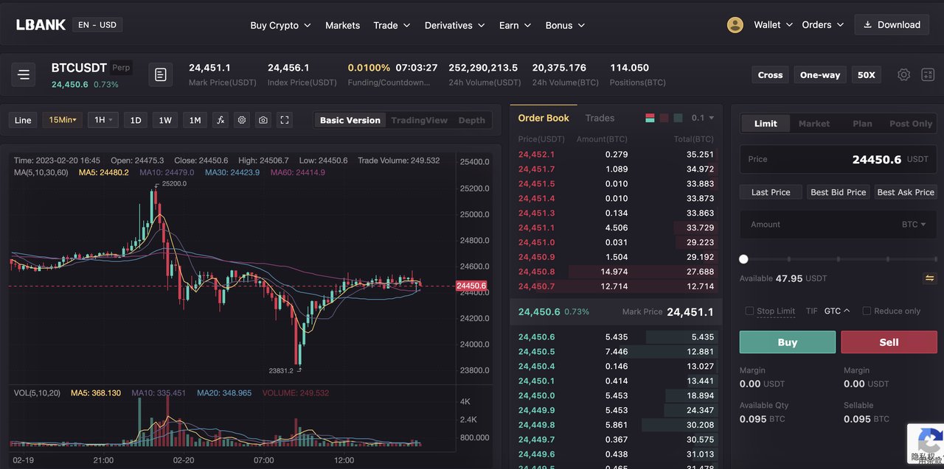Tick the Reduce only checkbox
The image size is (944, 469).
click(867, 311)
